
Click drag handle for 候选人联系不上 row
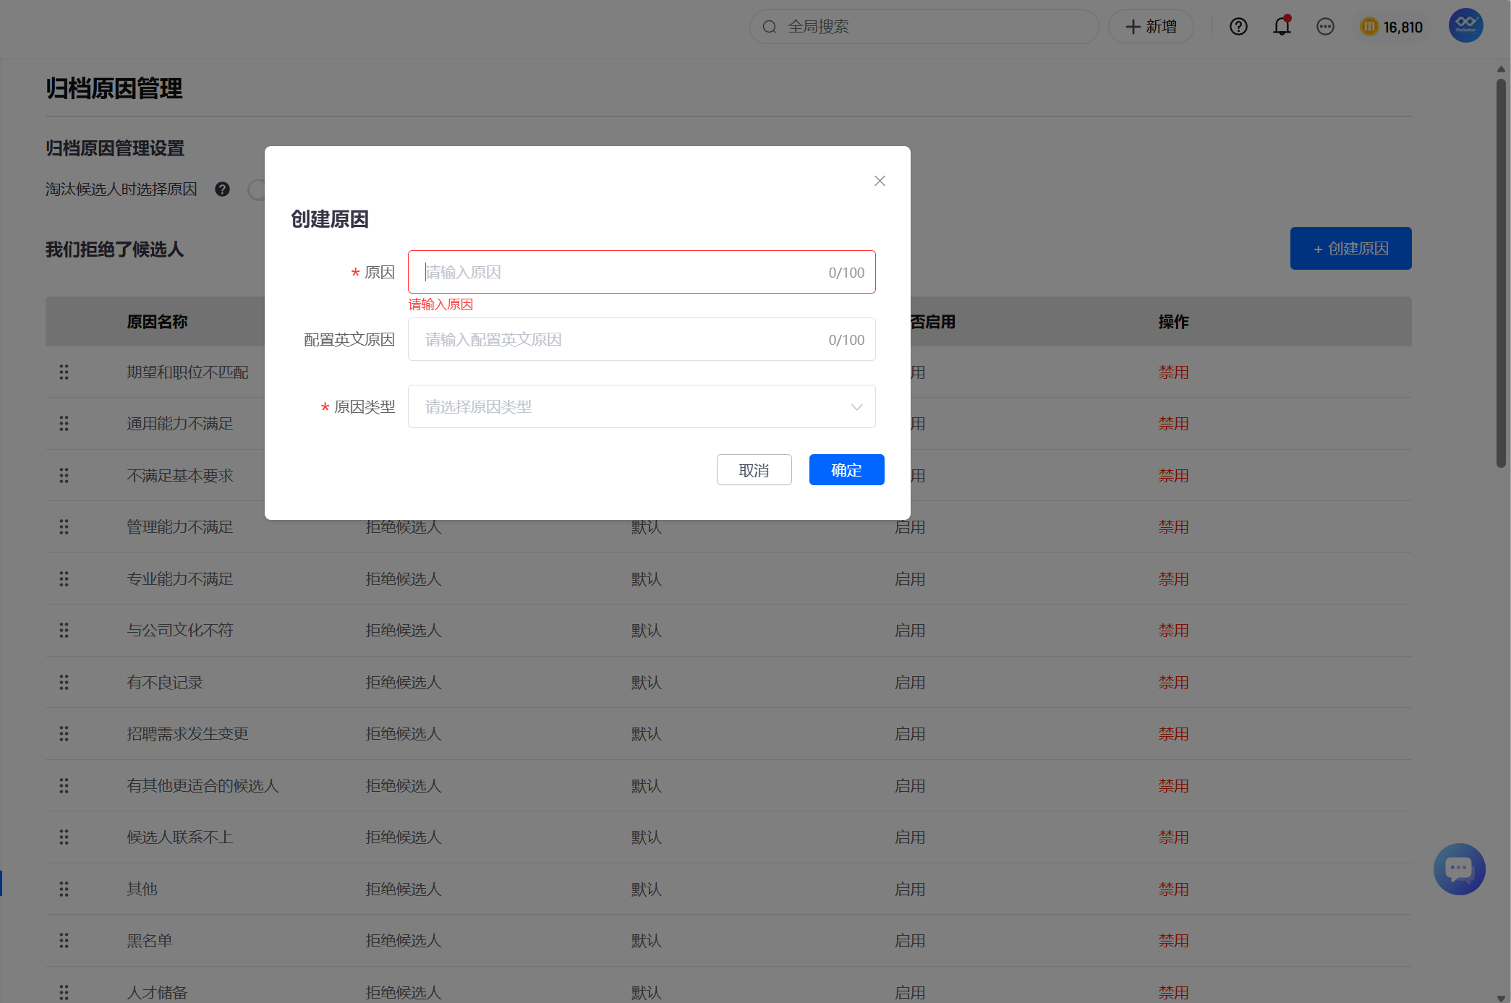64,837
